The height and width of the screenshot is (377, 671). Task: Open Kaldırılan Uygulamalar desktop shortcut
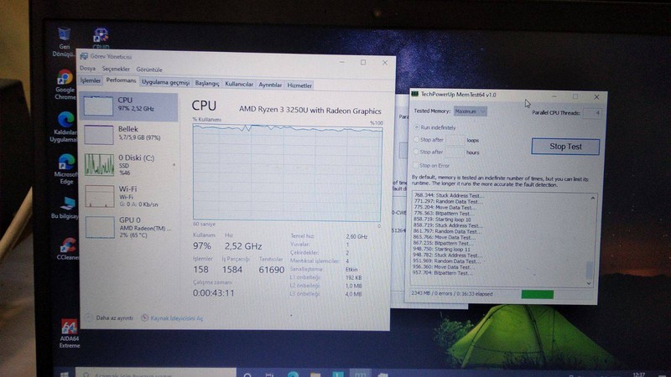(x=65, y=127)
